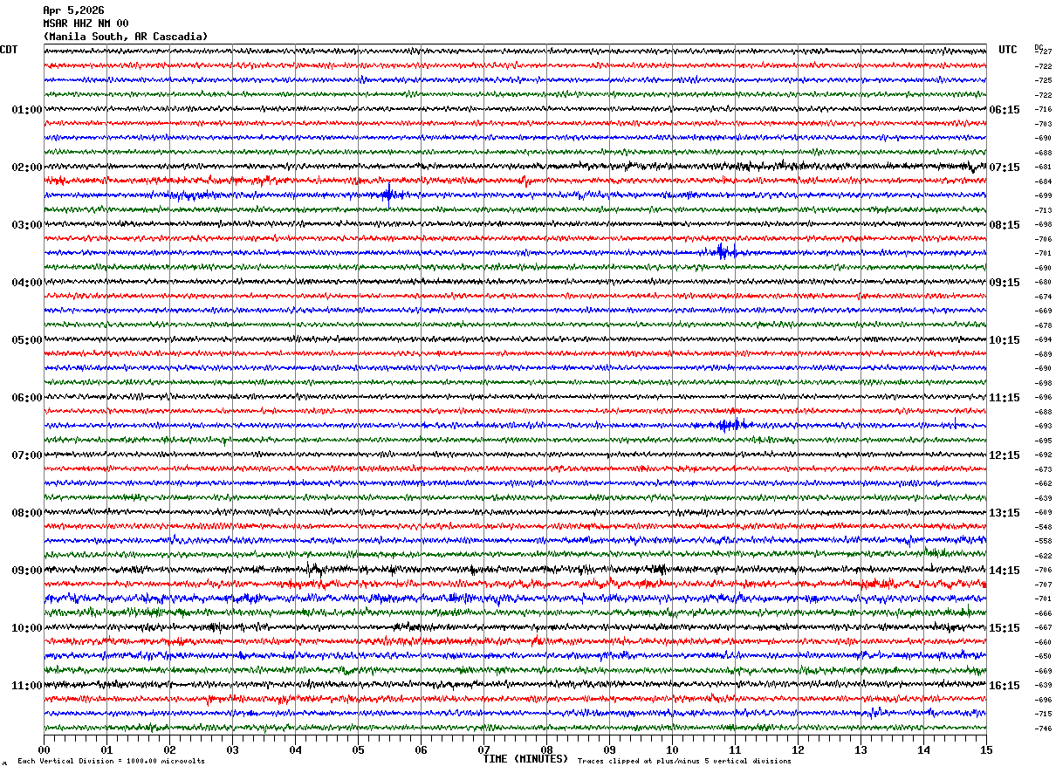Click the '(Manila South, AR Cascadia)' location label
Viewport: 1056px width, 773px height.
(126, 37)
